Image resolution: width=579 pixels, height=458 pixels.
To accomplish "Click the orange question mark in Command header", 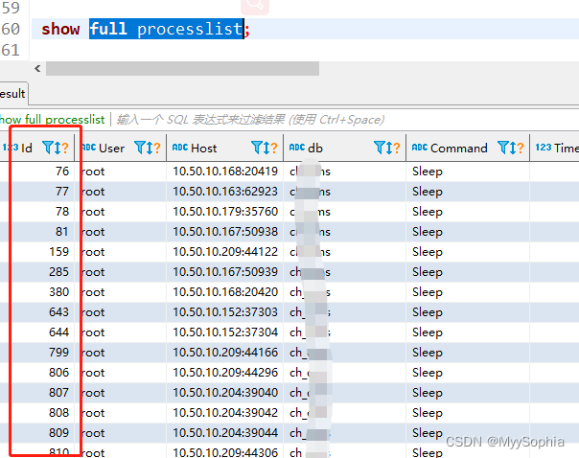I will coord(520,148).
